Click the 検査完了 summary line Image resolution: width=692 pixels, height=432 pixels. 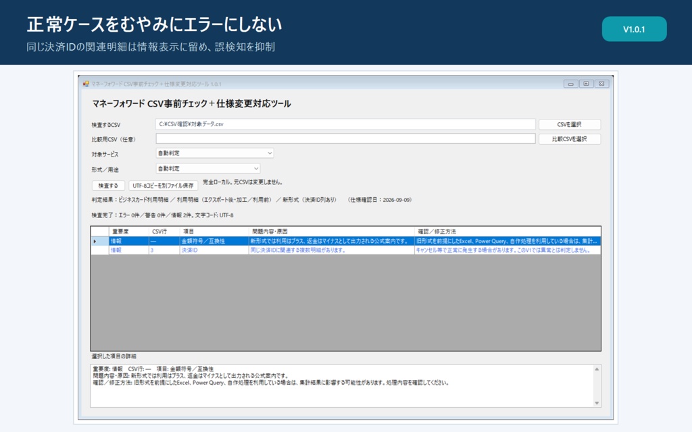(x=162, y=215)
